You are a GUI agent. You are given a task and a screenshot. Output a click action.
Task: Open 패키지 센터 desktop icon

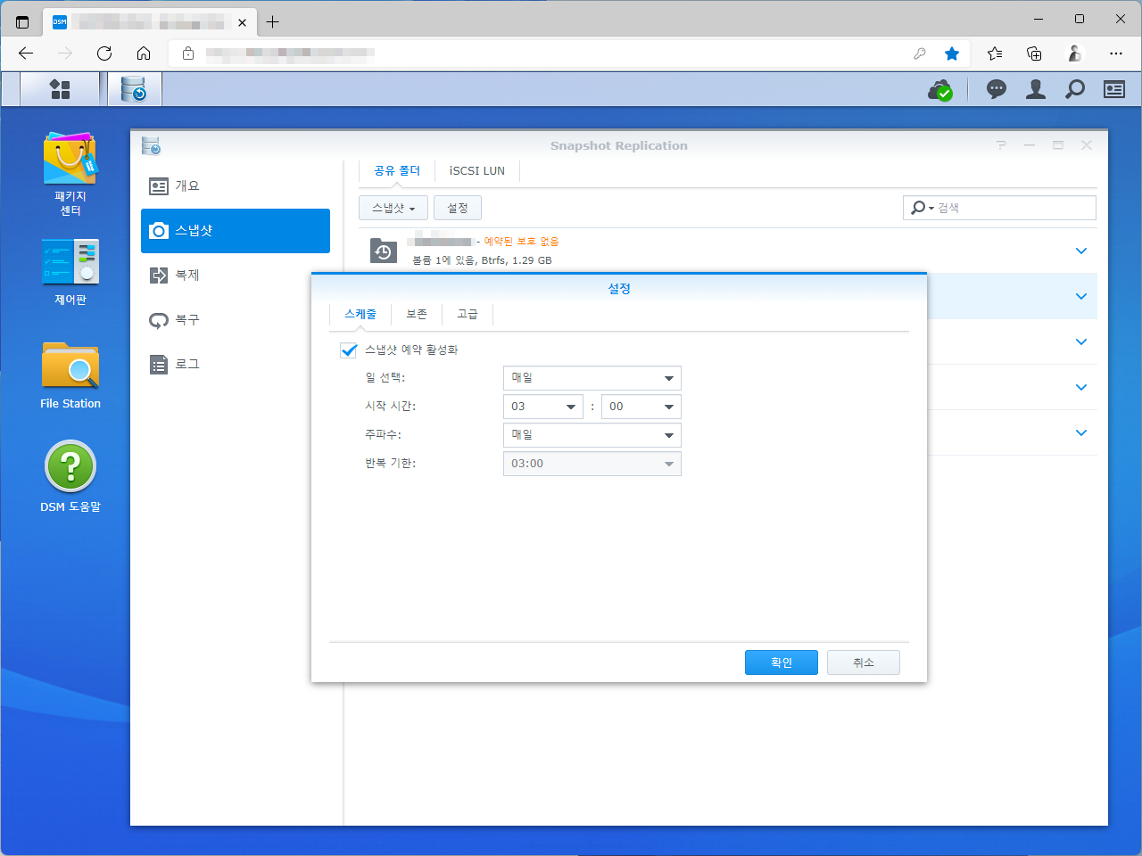[x=70, y=175]
